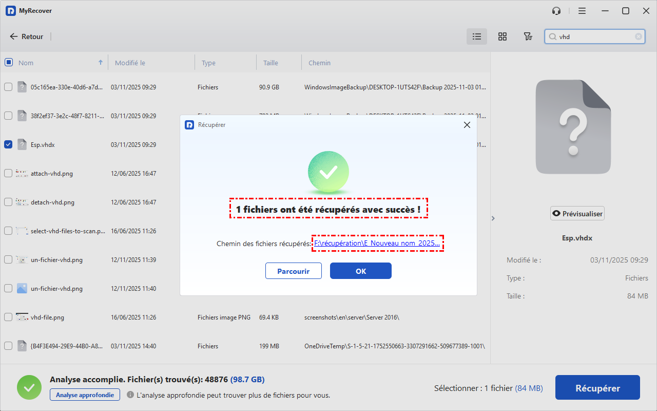Viewport: 657px width, 411px height.
Task: Open the headset support icon
Action: coord(556,11)
